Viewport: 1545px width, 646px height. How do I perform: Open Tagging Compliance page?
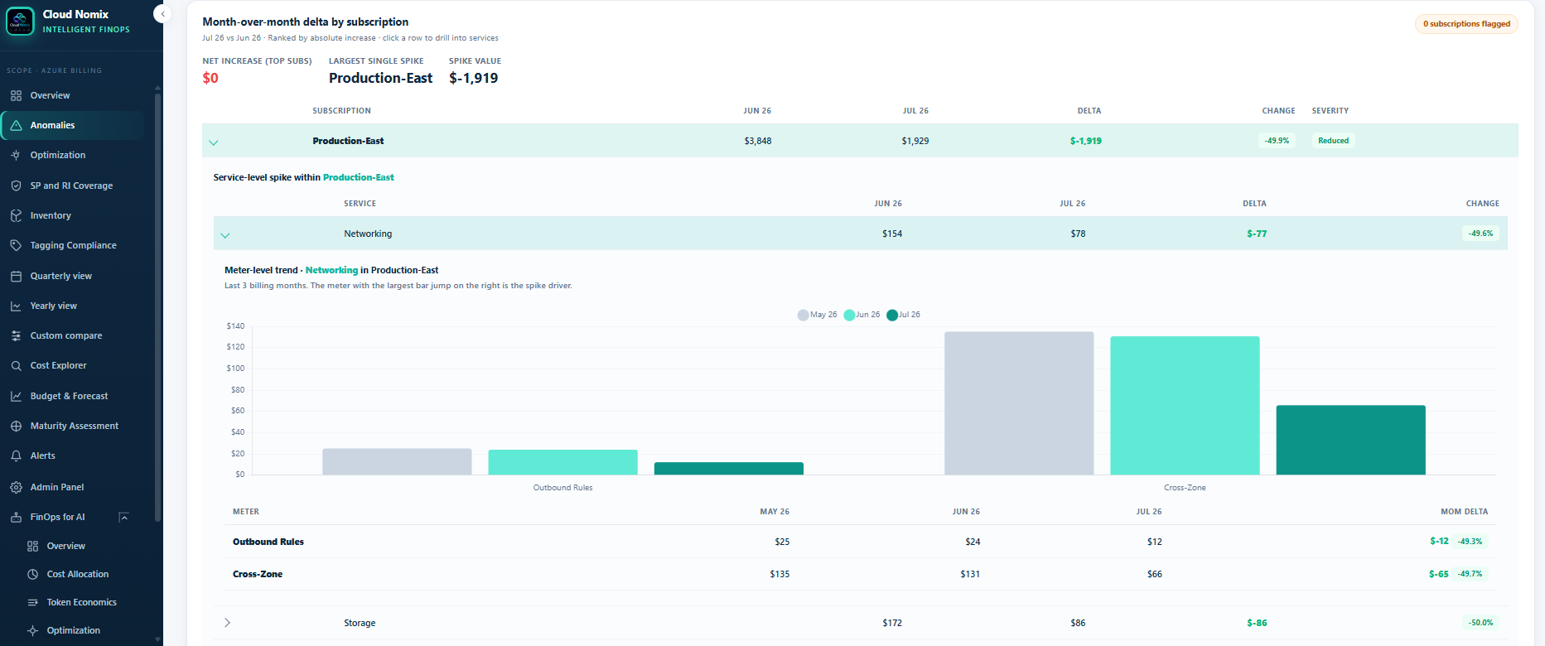pyautogui.click(x=72, y=245)
